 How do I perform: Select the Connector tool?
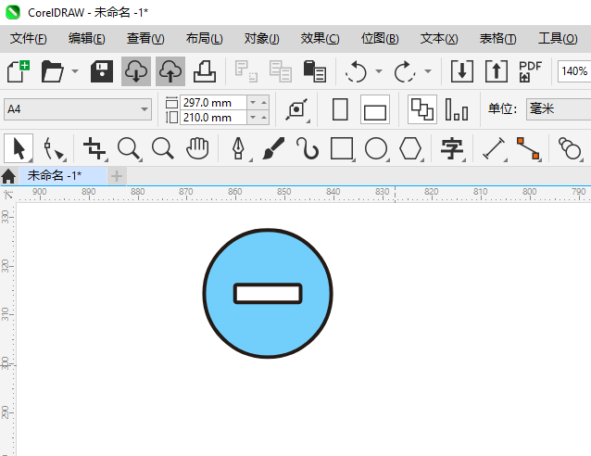tap(528, 148)
